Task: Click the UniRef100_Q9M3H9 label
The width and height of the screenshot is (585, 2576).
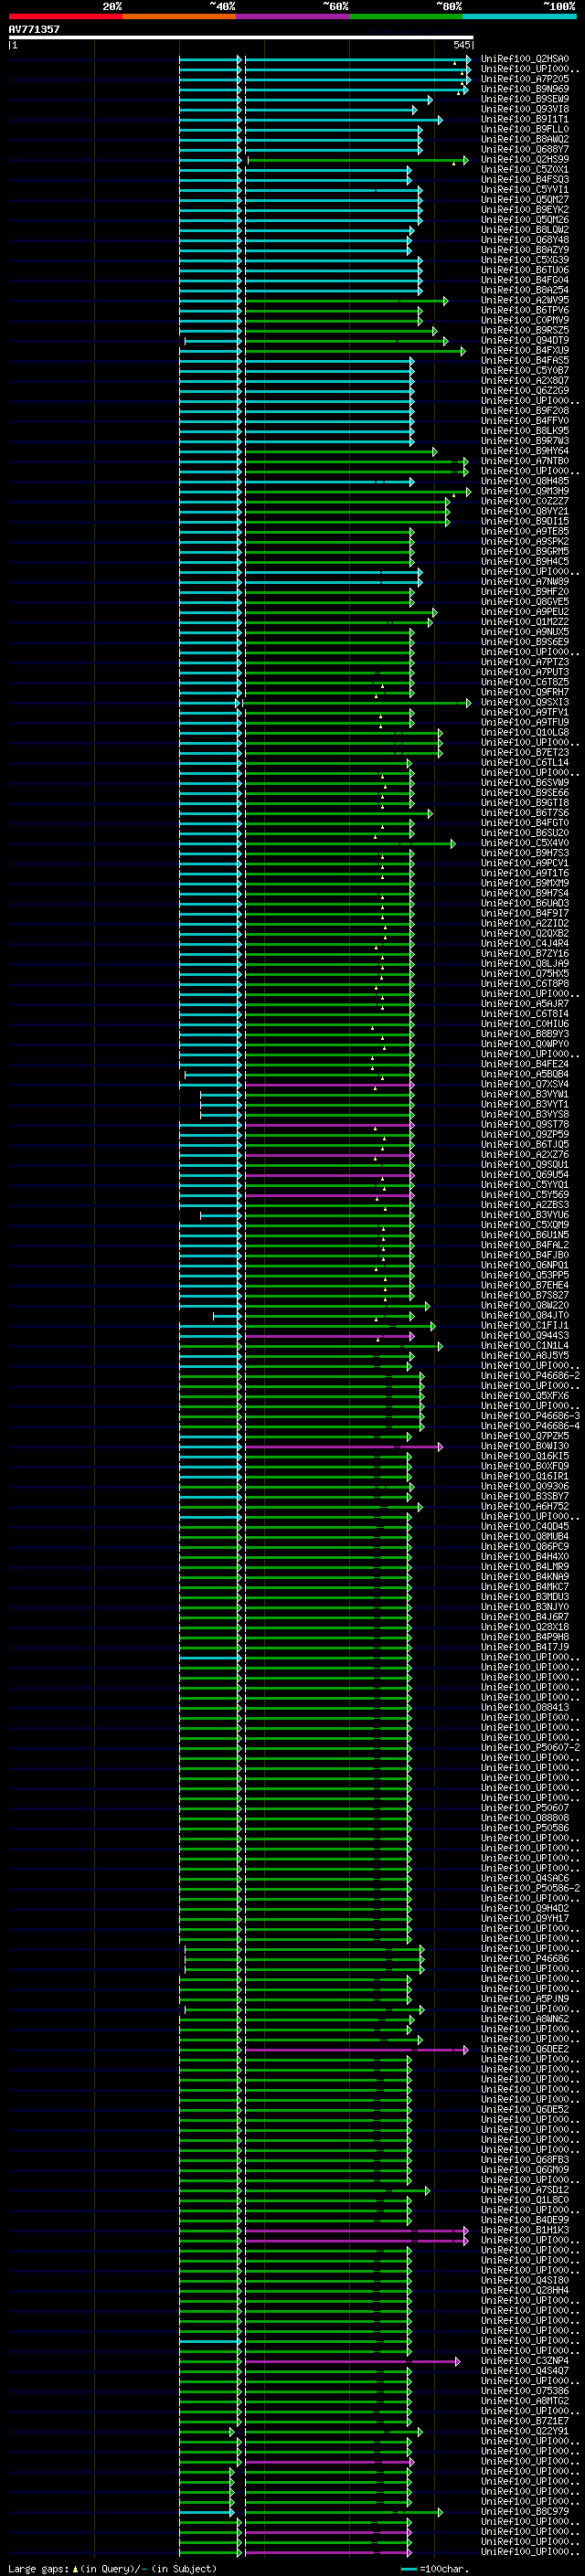Action: coord(525,491)
